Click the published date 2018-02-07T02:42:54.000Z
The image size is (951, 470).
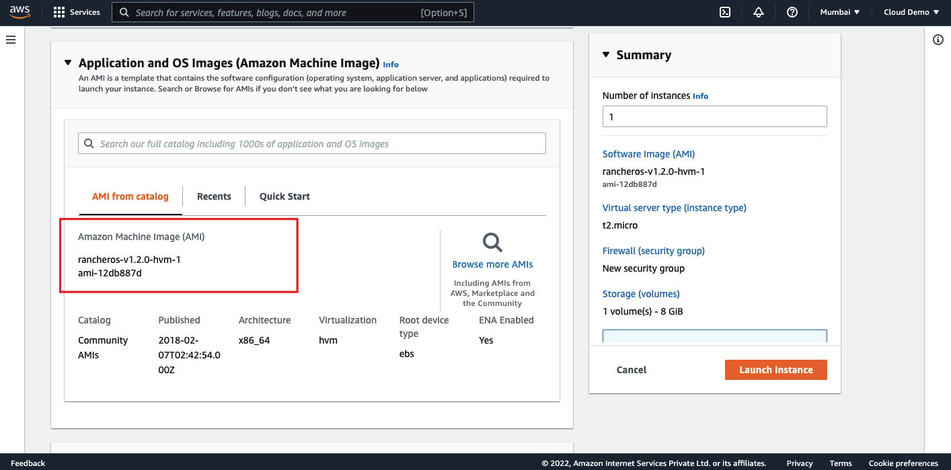coord(189,355)
